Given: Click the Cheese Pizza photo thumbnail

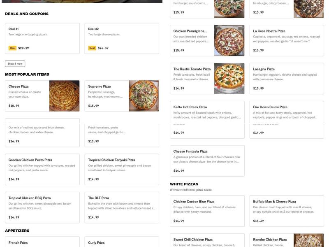Looking at the screenshot, I should [x=65, y=95].
